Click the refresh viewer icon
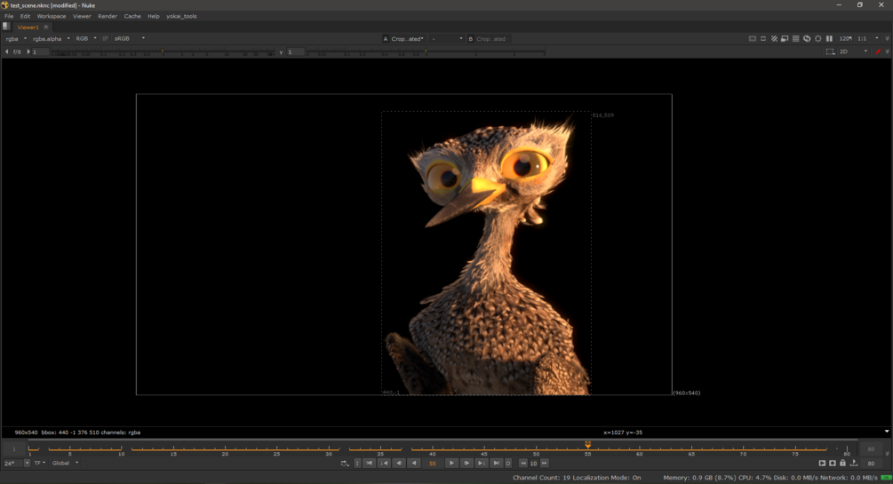The image size is (893, 484). 807,39
